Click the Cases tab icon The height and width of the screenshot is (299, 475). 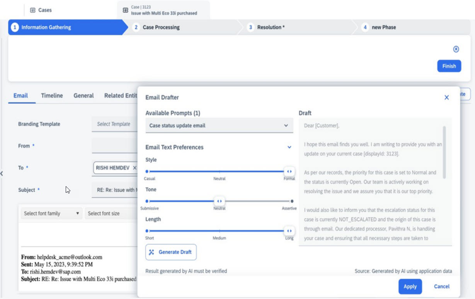[x=32, y=10]
